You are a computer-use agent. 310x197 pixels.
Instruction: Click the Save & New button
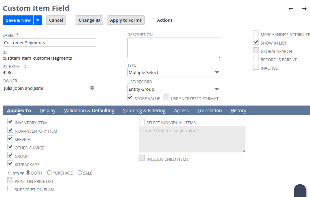(x=18, y=20)
